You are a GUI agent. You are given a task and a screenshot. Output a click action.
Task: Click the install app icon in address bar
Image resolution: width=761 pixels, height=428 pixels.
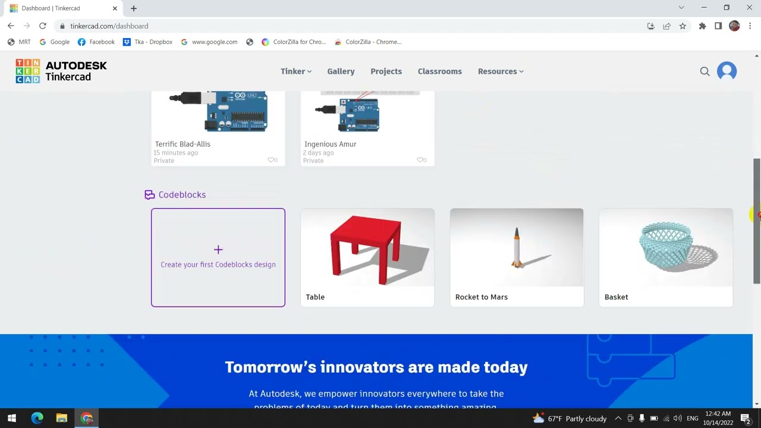(x=650, y=26)
